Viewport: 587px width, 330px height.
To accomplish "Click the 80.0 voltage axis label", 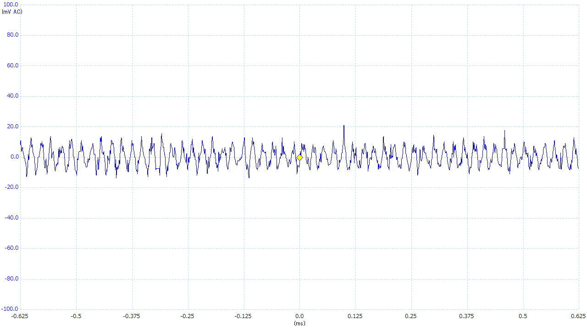I will [11, 35].
